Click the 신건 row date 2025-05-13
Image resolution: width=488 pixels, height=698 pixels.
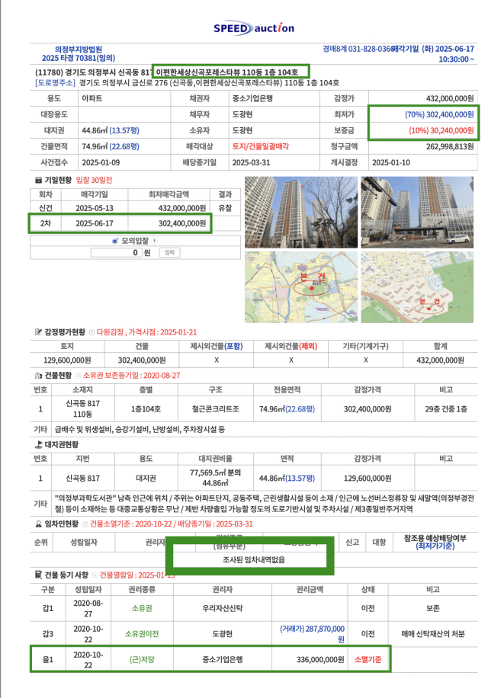(x=95, y=208)
